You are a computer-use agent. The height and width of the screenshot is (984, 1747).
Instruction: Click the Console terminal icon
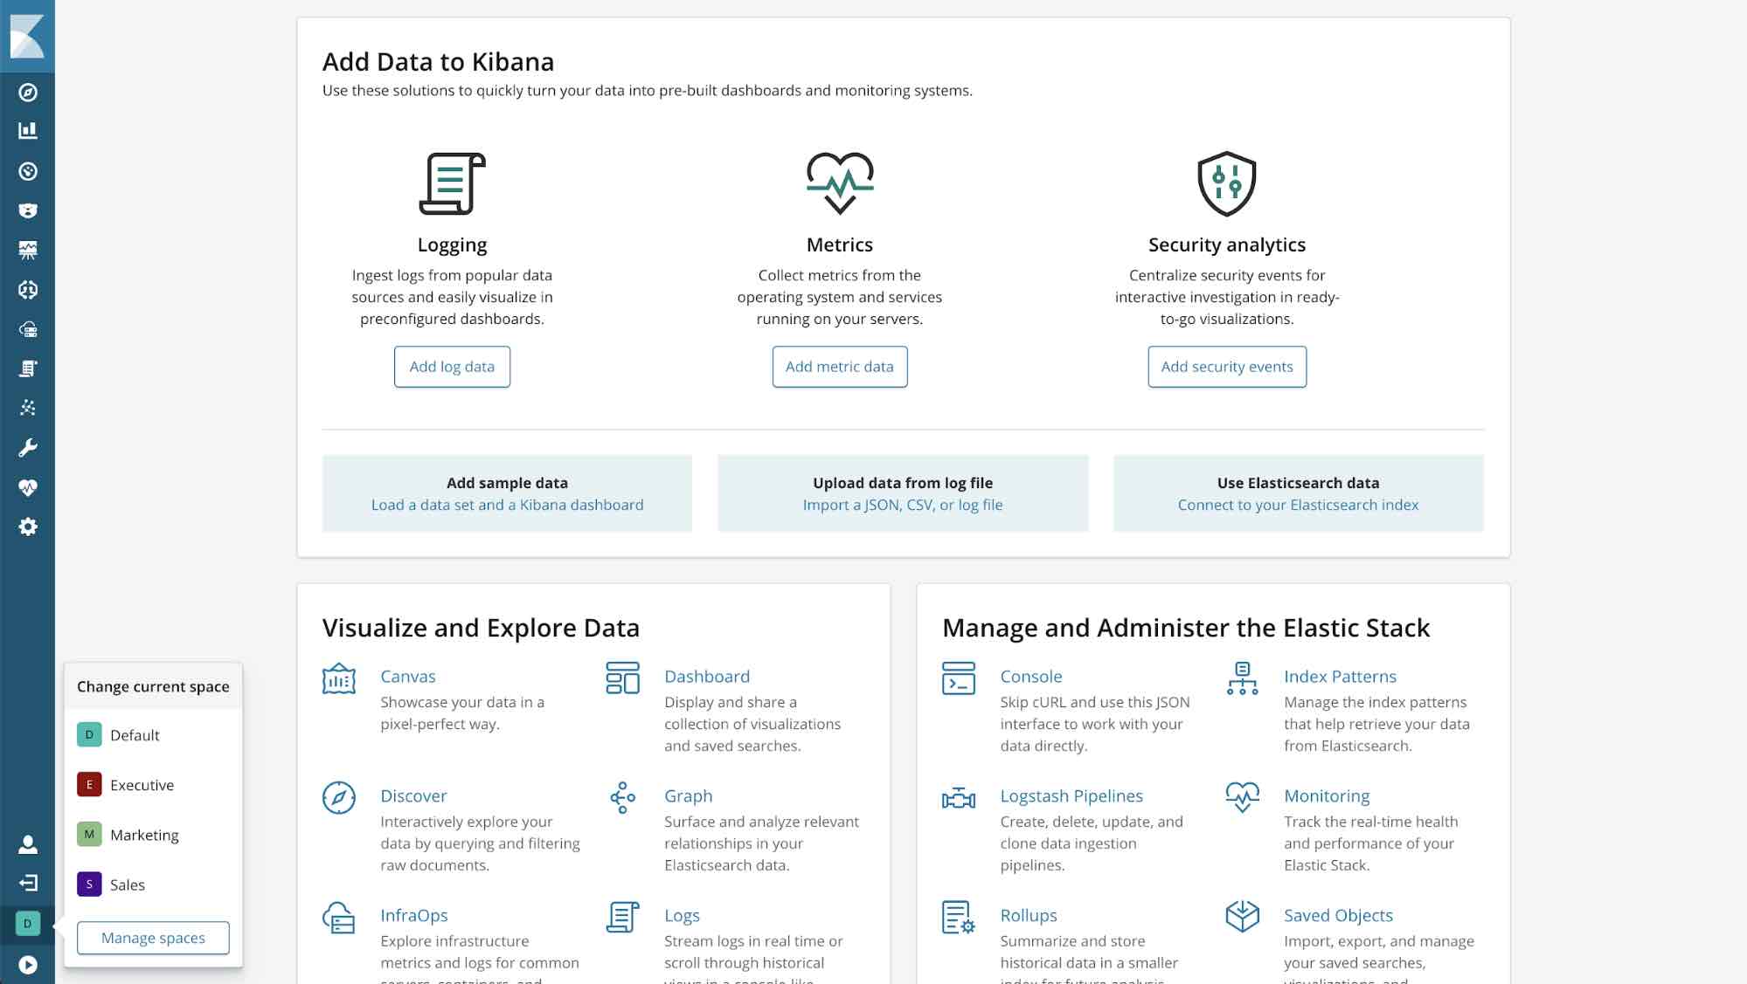959,678
